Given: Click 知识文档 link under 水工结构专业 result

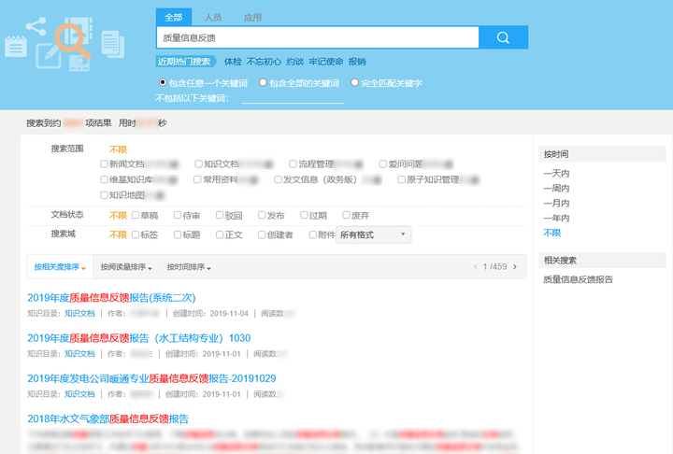Looking at the screenshot, I should click(79, 354).
